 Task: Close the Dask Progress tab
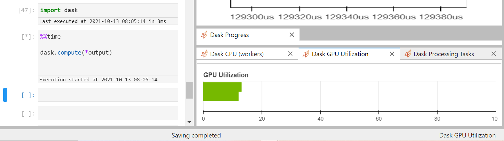292,35
